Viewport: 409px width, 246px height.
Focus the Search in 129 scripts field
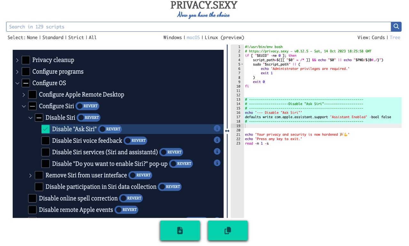(x=198, y=27)
